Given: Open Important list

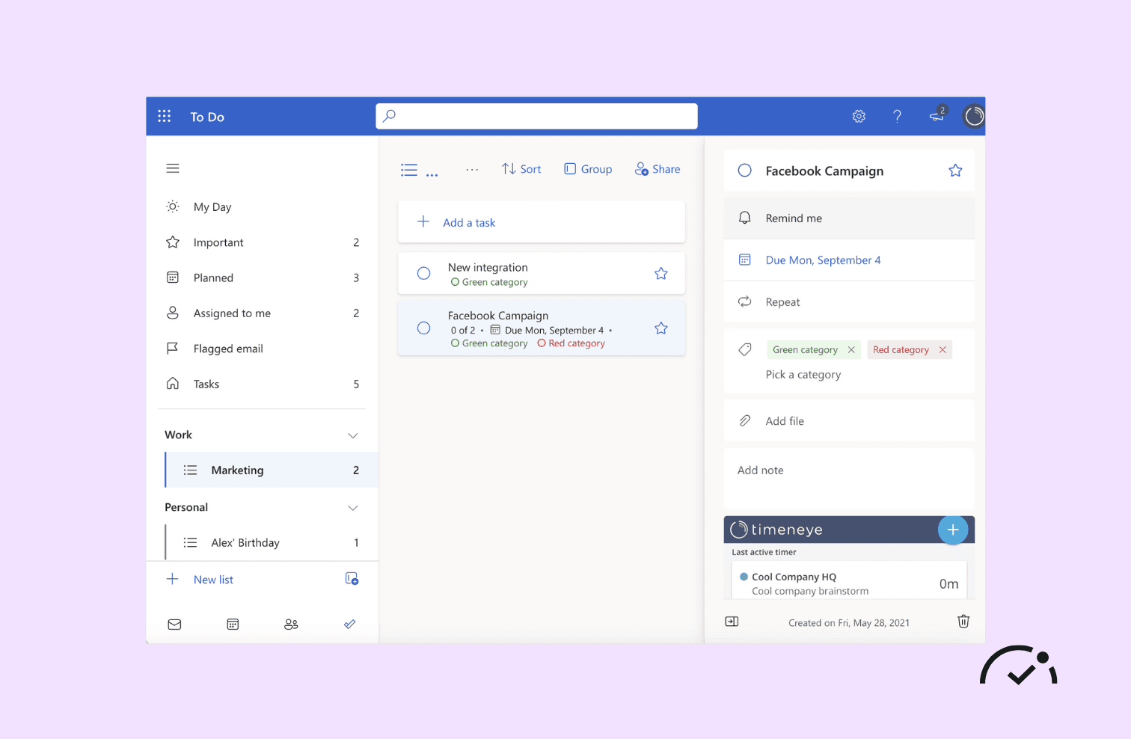Looking at the screenshot, I should (262, 242).
